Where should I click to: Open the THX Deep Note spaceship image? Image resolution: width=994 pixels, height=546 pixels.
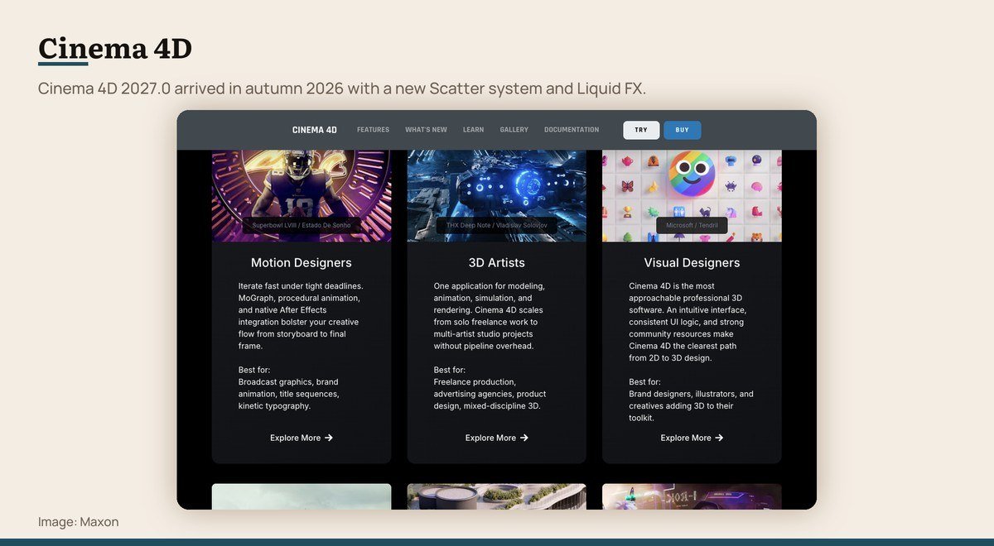pyautogui.click(x=497, y=195)
